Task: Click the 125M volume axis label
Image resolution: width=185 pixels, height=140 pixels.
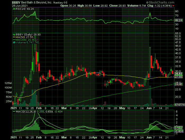Action: tap(8, 83)
